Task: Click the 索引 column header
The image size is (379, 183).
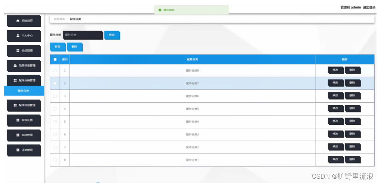Action: pyautogui.click(x=65, y=59)
